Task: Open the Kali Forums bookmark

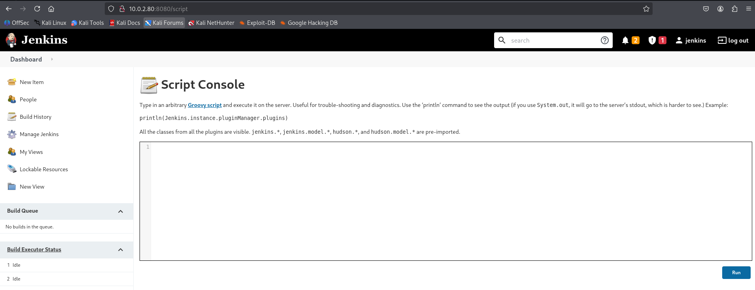Action: point(164,23)
